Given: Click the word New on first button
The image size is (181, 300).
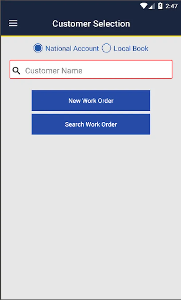Looking at the screenshot, I should click(74, 101).
